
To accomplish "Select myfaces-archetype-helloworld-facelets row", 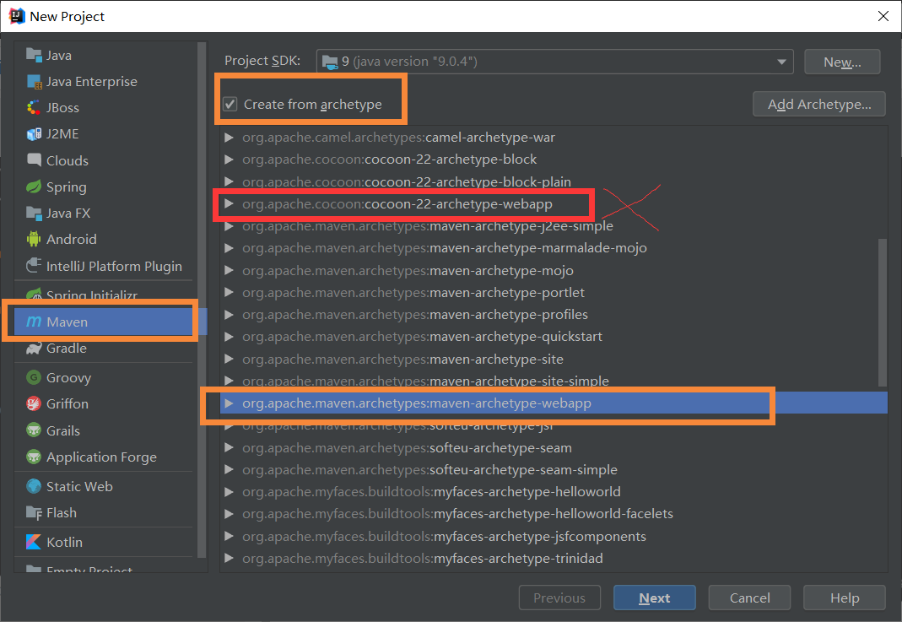I will [x=554, y=514].
